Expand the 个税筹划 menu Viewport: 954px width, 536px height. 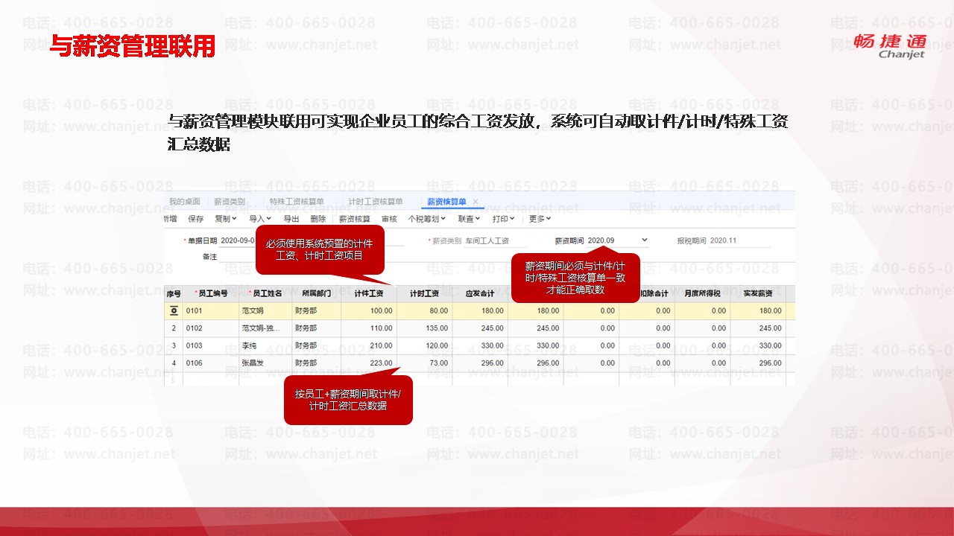point(426,219)
